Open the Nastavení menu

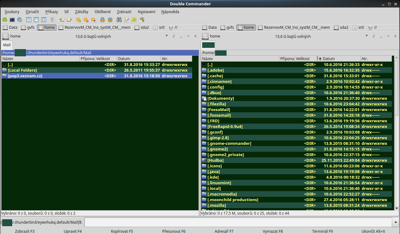pos(147,12)
